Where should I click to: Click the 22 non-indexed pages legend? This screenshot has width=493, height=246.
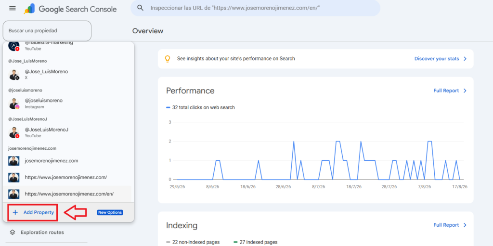(193, 242)
